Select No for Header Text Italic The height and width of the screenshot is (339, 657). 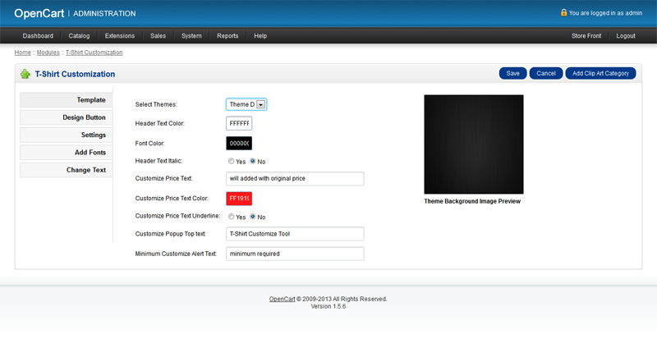click(x=253, y=161)
